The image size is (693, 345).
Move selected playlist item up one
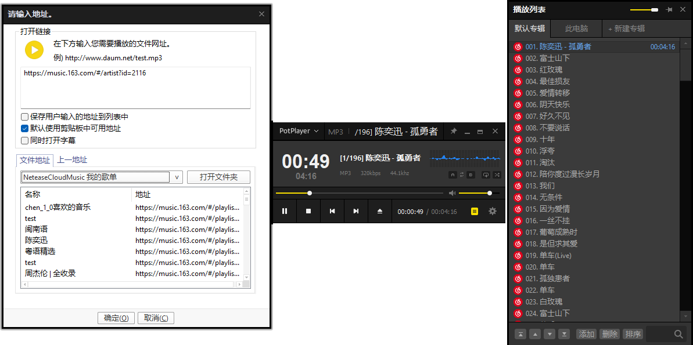[x=535, y=334]
